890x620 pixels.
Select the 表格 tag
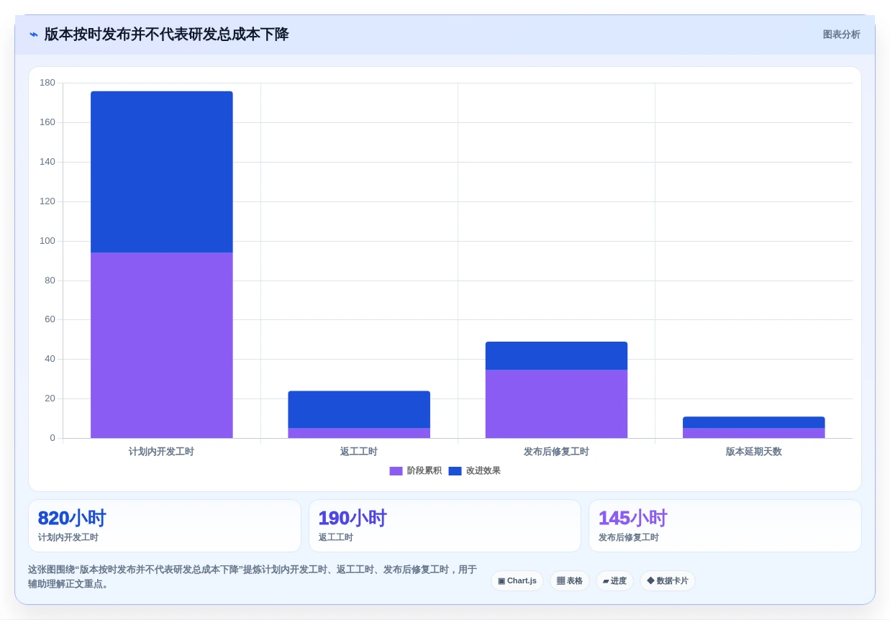(570, 581)
